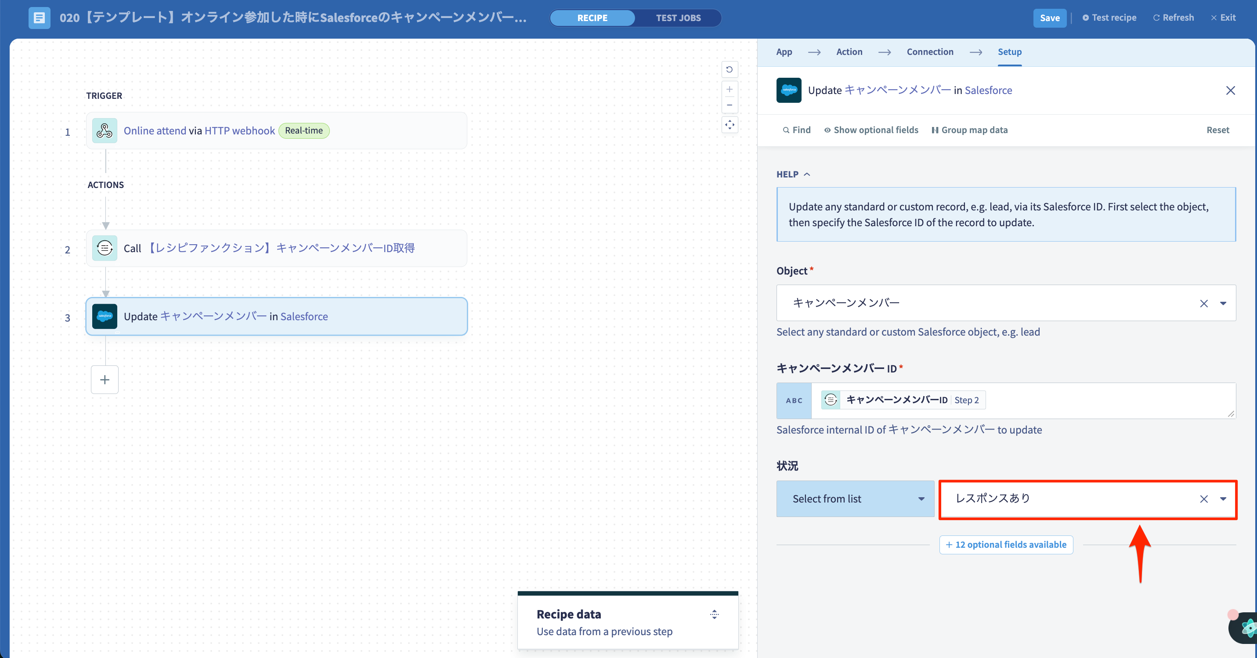This screenshot has height=658, width=1257.
Task: Click Test recipe
Action: pos(1109,18)
